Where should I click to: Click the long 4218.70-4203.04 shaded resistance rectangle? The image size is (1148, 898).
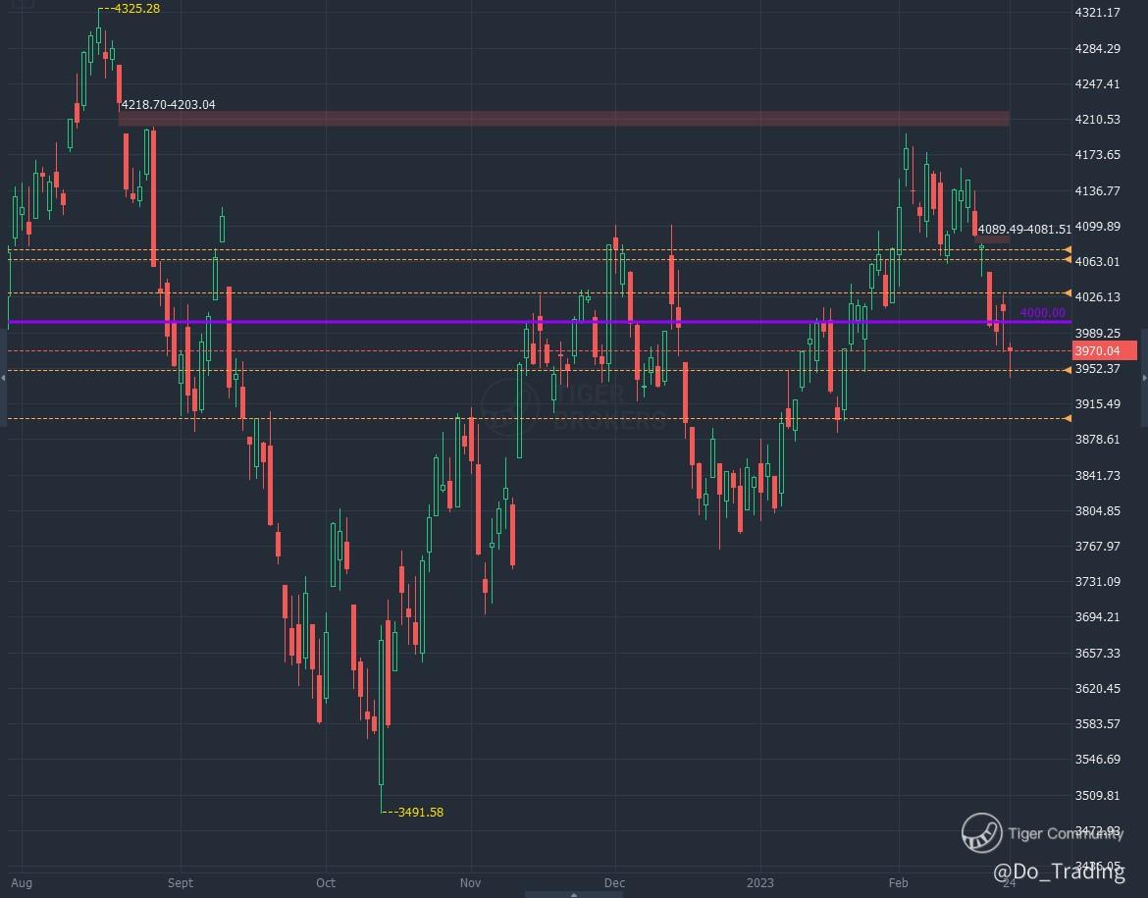point(564,119)
